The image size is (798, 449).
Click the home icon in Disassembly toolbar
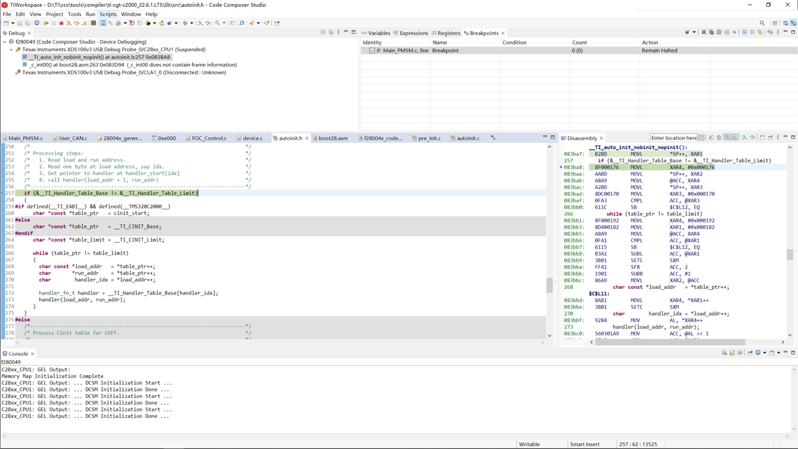tap(719, 138)
